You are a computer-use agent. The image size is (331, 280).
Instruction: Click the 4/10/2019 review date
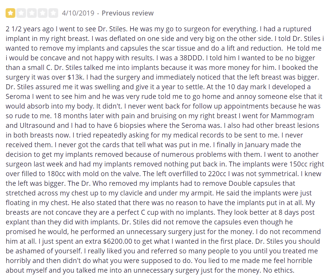pos(78,13)
